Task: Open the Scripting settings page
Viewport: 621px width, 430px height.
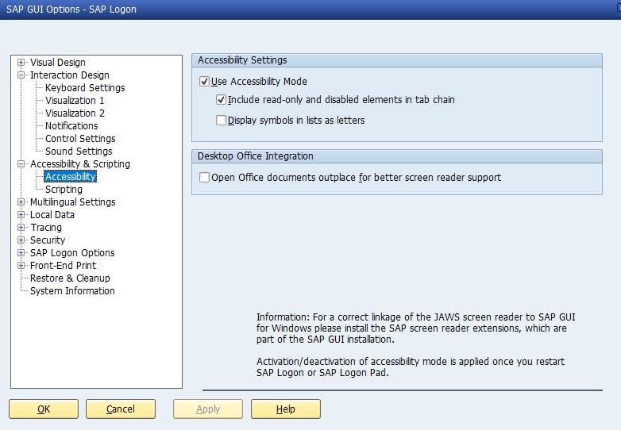Action: [x=64, y=190]
